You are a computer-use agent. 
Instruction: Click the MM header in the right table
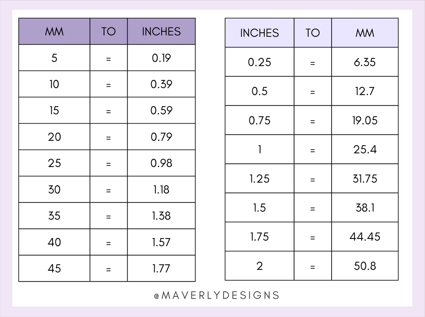365,33
